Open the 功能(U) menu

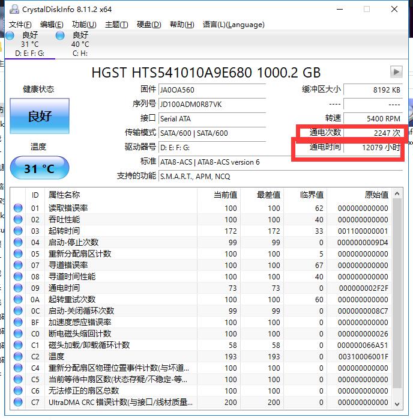click(x=83, y=25)
